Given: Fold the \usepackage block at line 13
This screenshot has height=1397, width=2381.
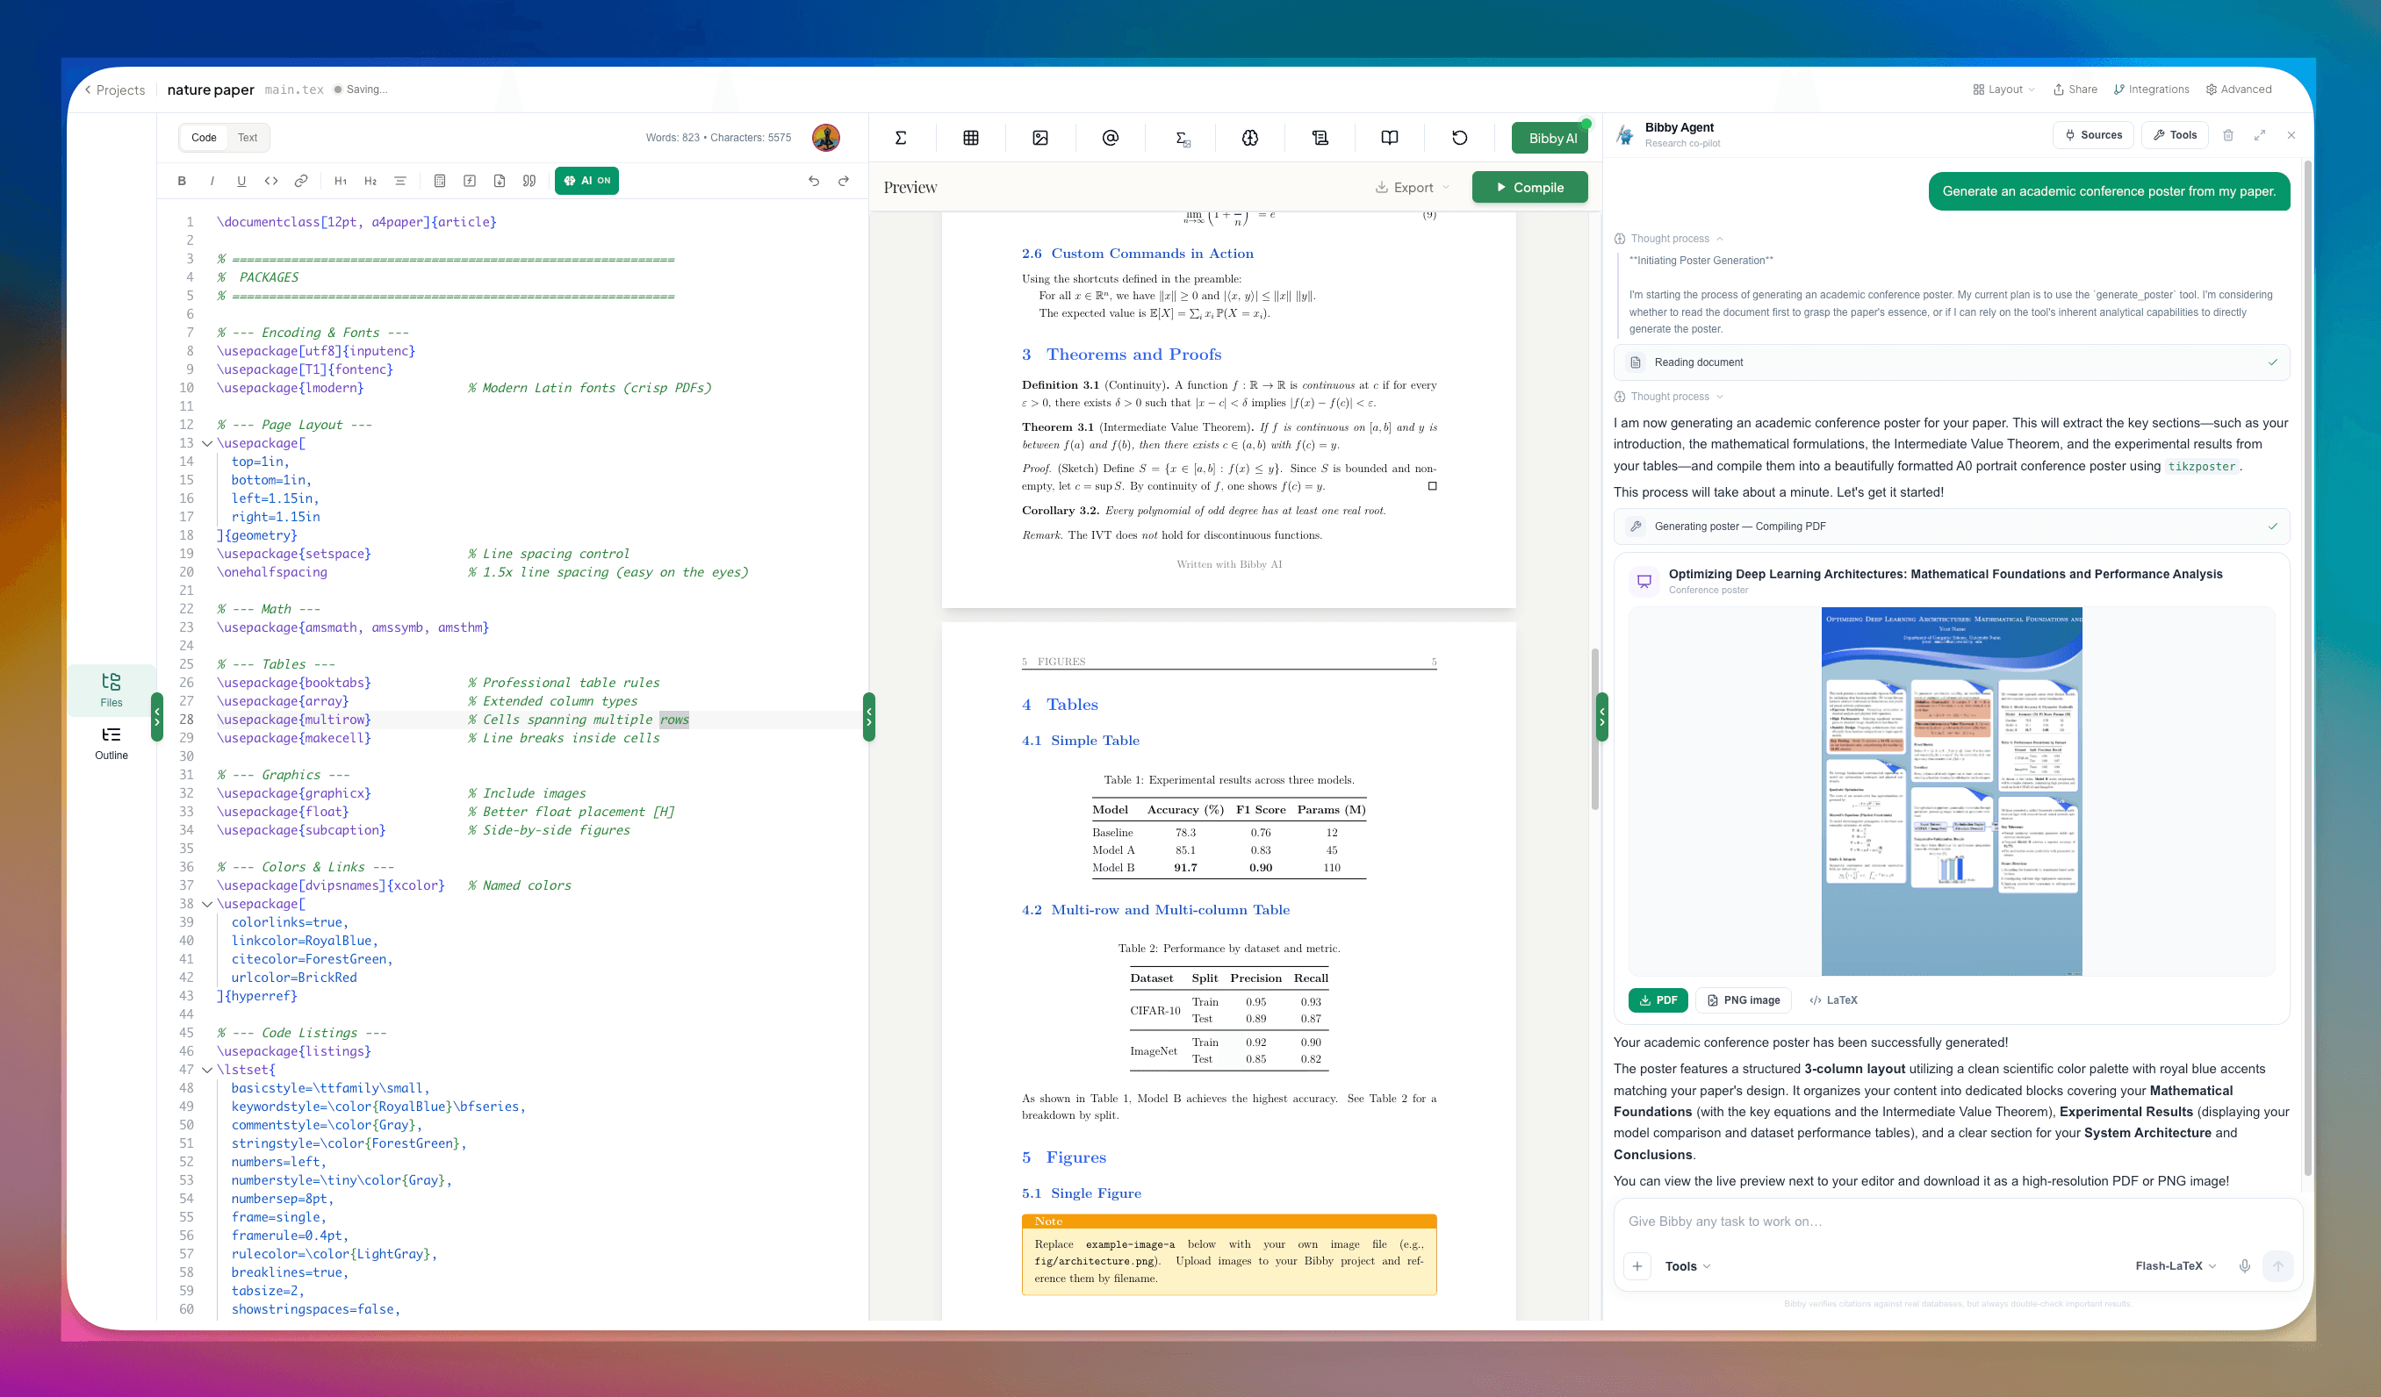Looking at the screenshot, I should pyautogui.click(x=207, y=443).
